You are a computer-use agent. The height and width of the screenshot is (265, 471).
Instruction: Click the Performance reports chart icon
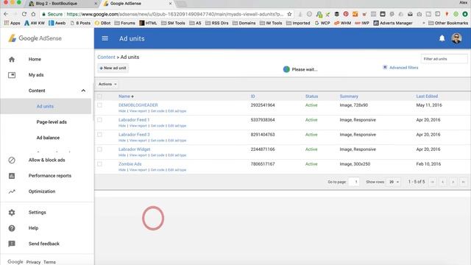[12, 176]
